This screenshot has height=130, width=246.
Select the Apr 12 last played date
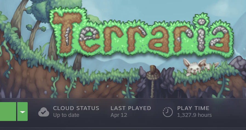tap(119, 115)
